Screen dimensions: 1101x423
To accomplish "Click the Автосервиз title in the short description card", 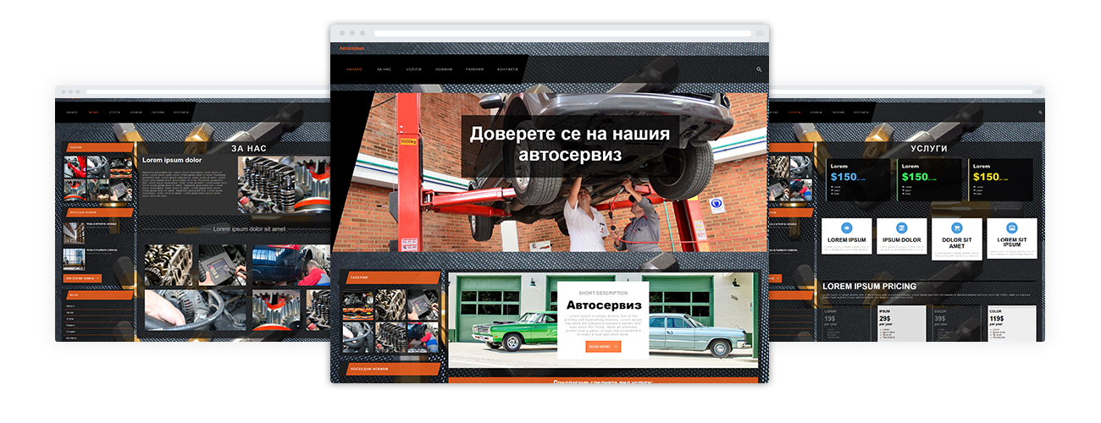I will [604, 305].
